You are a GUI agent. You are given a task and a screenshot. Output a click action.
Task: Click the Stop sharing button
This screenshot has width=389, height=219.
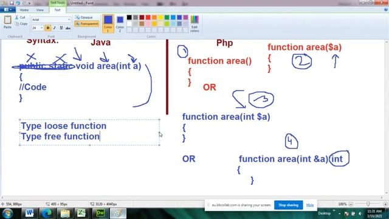[x=288, y=205]
